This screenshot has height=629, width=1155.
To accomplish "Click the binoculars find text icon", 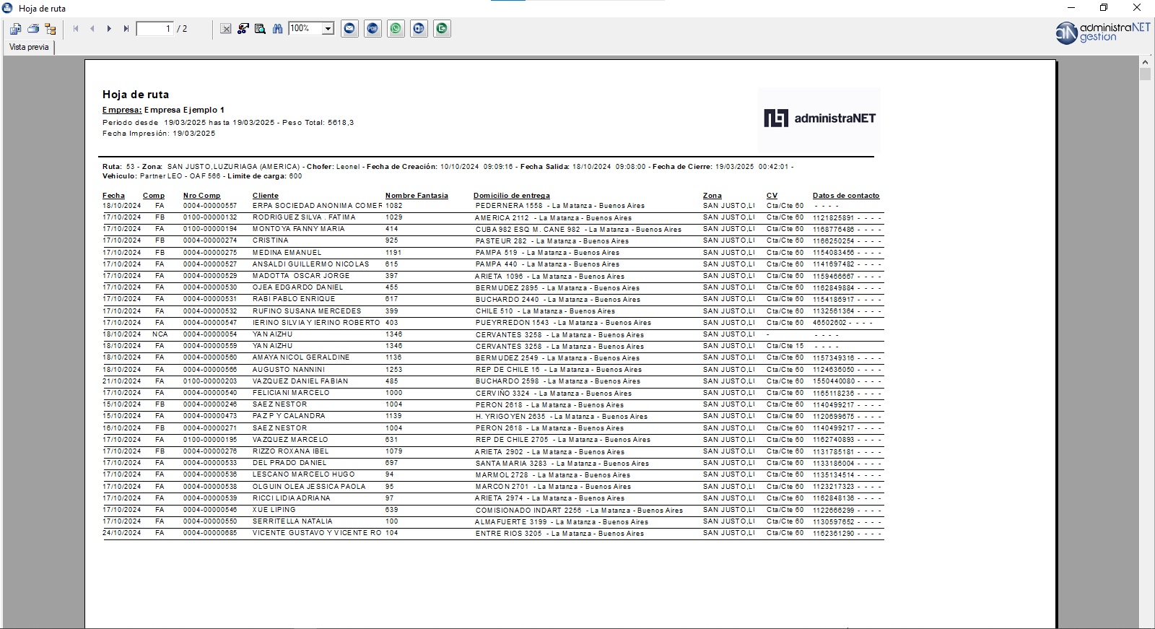I will coord(277,29).
